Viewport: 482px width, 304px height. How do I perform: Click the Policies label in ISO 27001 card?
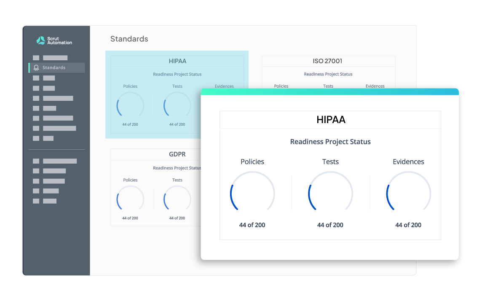pyautogui.click(x=281, y=86)
